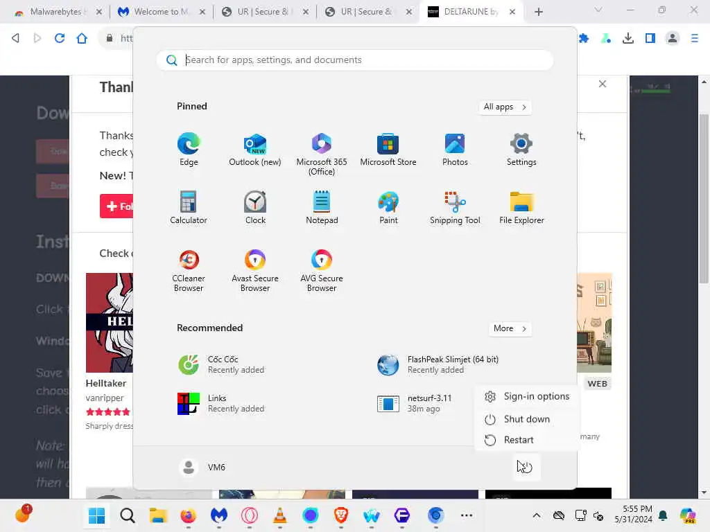Click the Windows Start button on taskbar
Image resolution: width=710 pixels, height=532 pixels.
(x=97, y=515)
